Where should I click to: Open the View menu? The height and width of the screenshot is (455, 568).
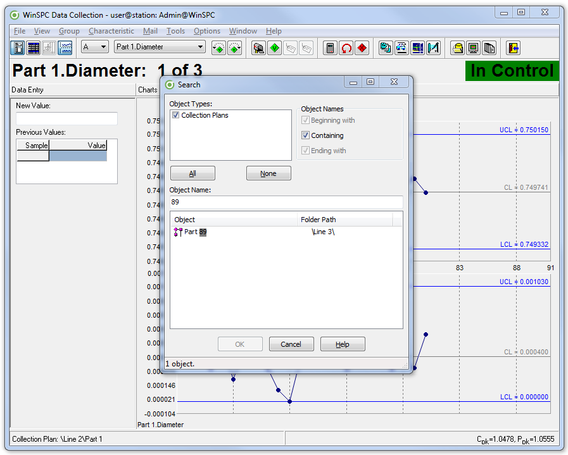click(x=42, y=31)
